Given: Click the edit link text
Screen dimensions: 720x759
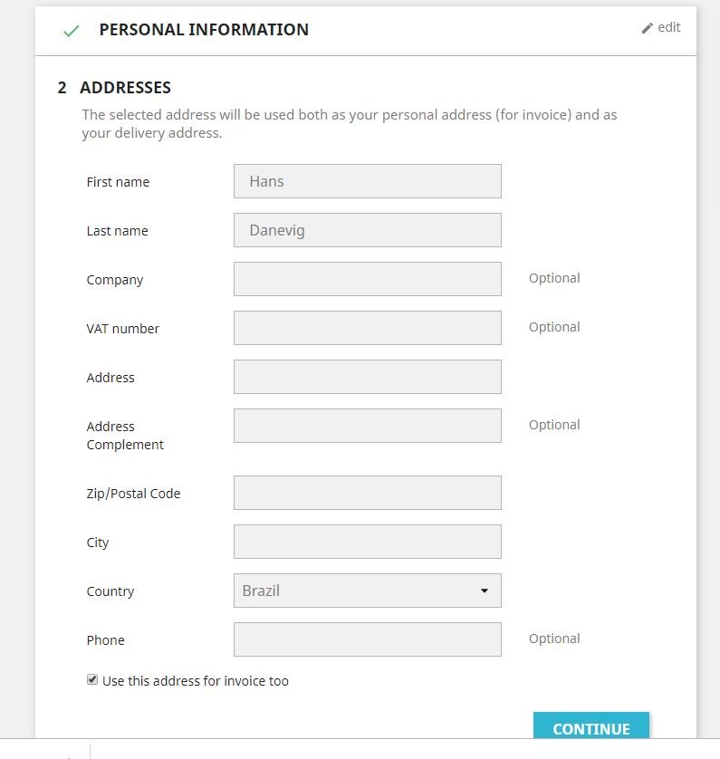Looking at the screenshot, I should pos(668,27).
